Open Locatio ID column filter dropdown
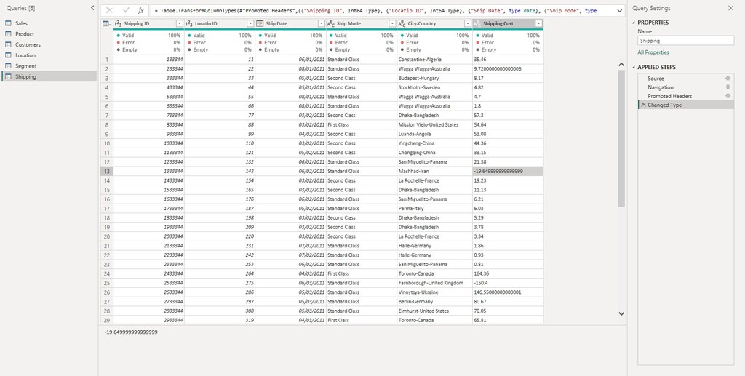The image size is (745, 376). click(250, 24)
